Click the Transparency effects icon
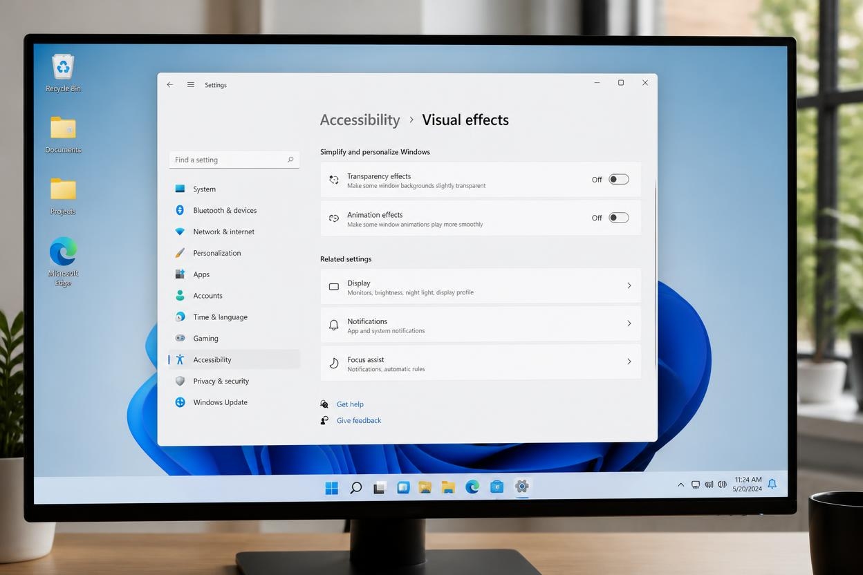The width and height of the screenshot is (863, 575). click(x=334, y=180)
